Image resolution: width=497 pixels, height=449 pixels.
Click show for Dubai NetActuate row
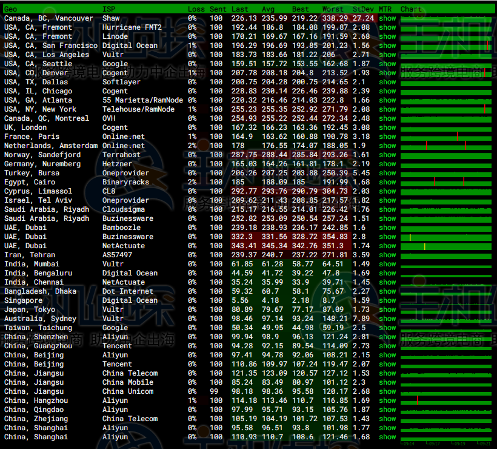coord(387,246)
